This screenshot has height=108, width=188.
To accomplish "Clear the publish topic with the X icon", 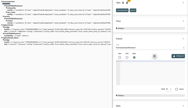I will click(184, 48).
